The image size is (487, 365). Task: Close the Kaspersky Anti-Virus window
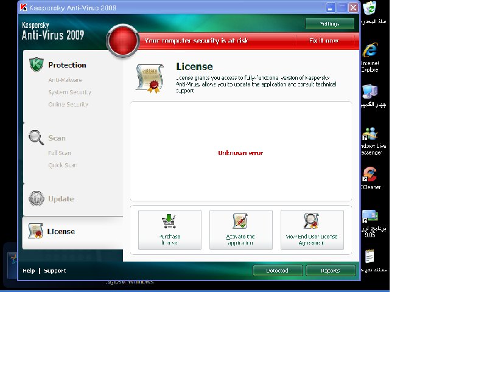tap(353, 8)
